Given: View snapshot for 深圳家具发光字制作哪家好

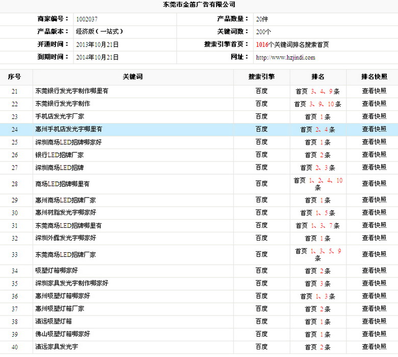Looking at the screenshot, I should pyautogui.click(x=374, y=283).
